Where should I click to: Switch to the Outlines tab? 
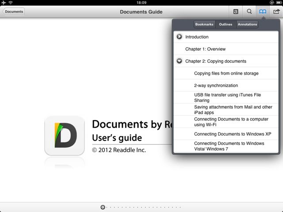point(226,24)
